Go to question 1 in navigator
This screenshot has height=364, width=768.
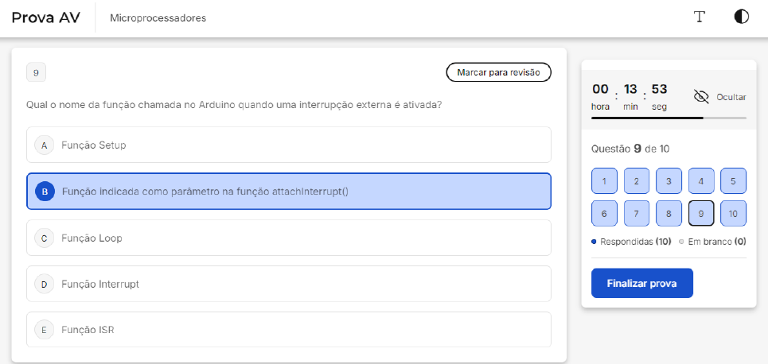[x=604, y=181]
